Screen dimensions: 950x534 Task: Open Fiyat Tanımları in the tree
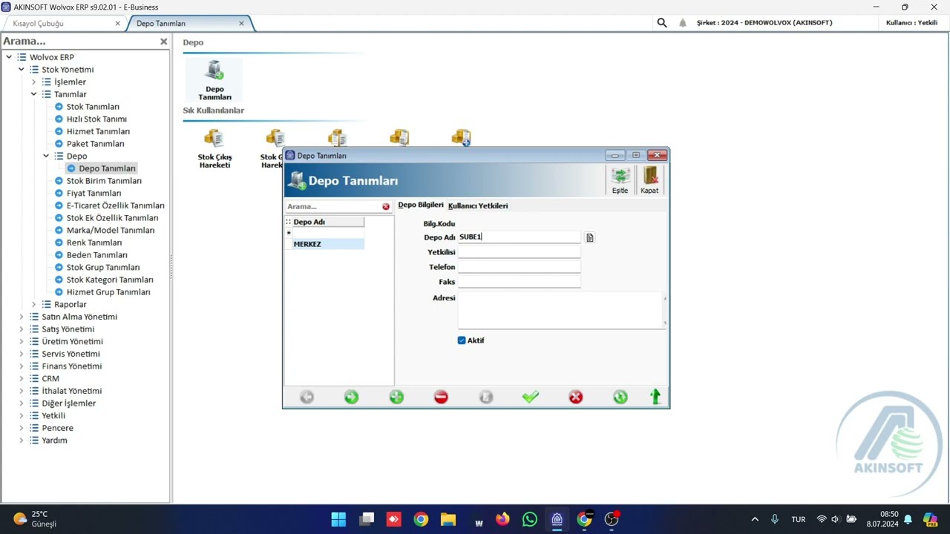pos(94,193)
